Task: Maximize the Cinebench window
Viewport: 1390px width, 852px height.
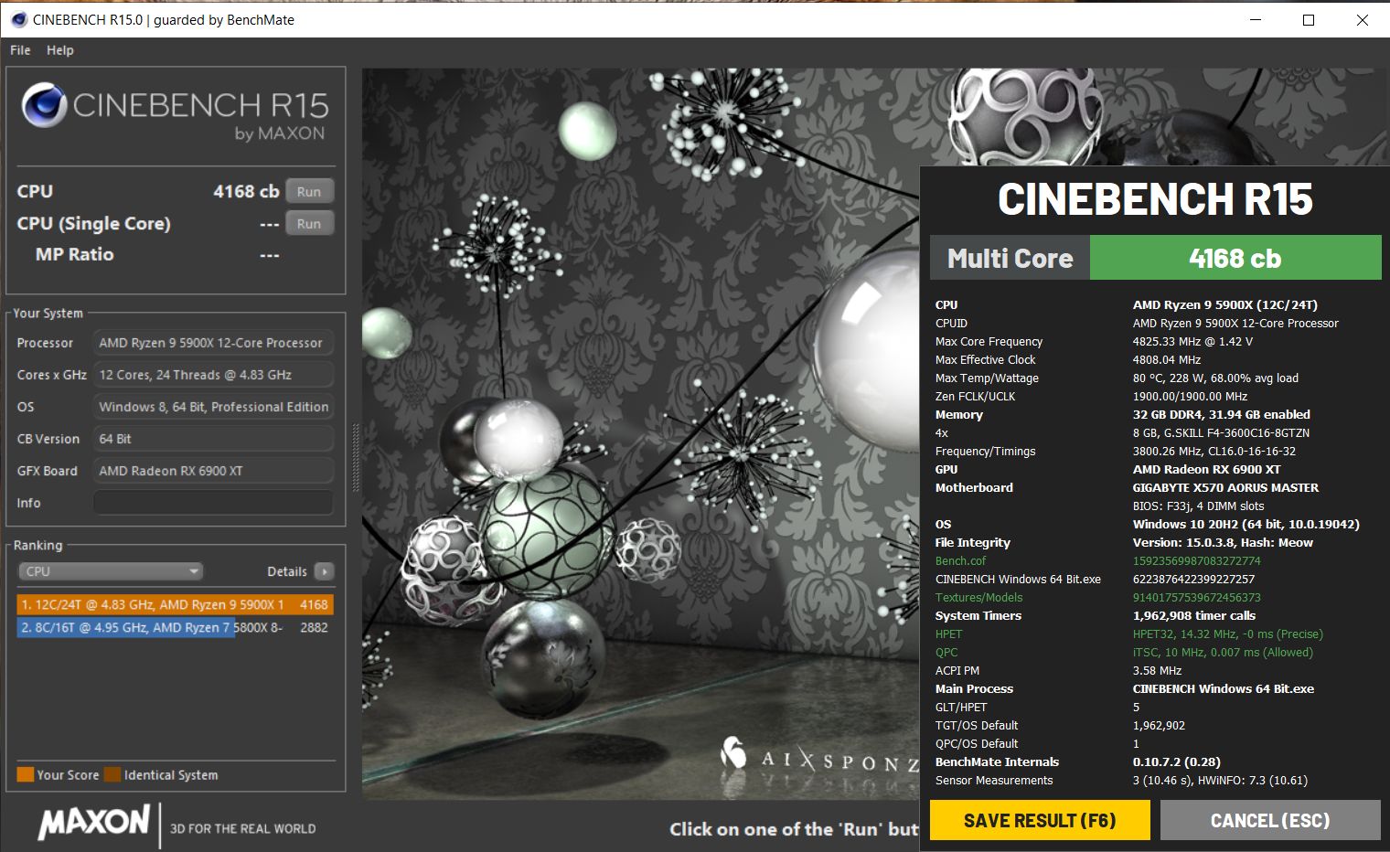Action: coord(1309,19)
